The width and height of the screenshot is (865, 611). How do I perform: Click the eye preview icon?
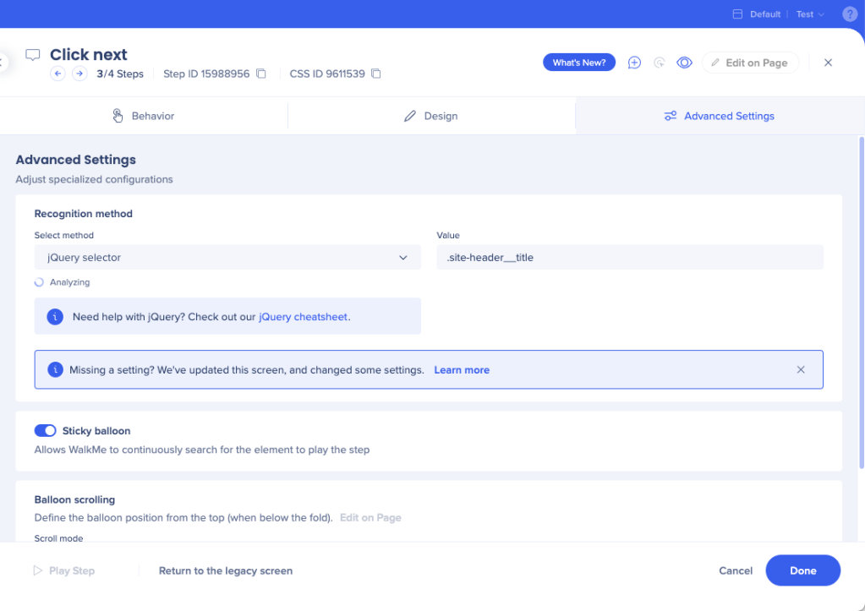point(684,63)
